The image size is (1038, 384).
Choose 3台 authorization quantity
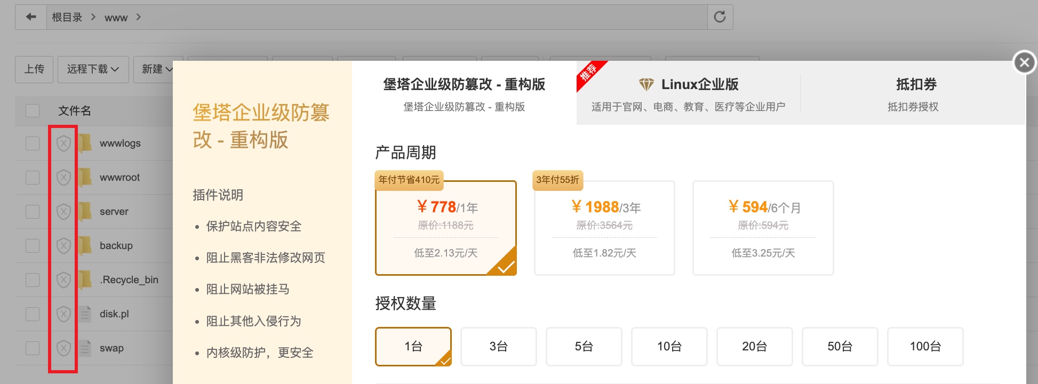tap(499, 347)
